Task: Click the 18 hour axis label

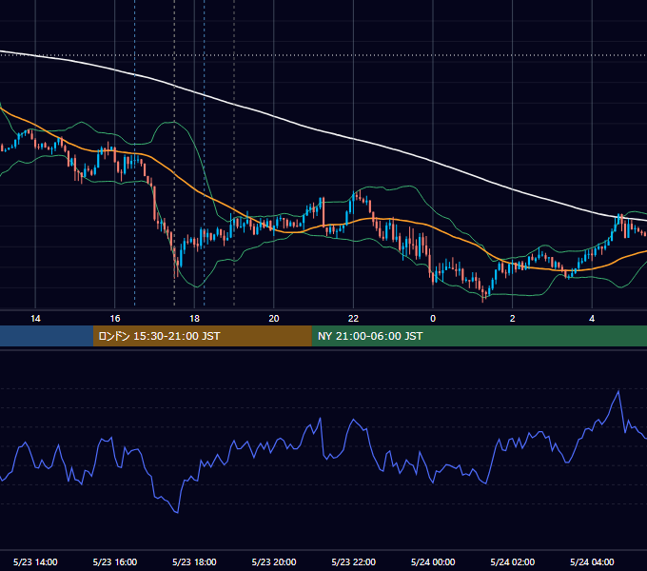Action: point(194,319)
